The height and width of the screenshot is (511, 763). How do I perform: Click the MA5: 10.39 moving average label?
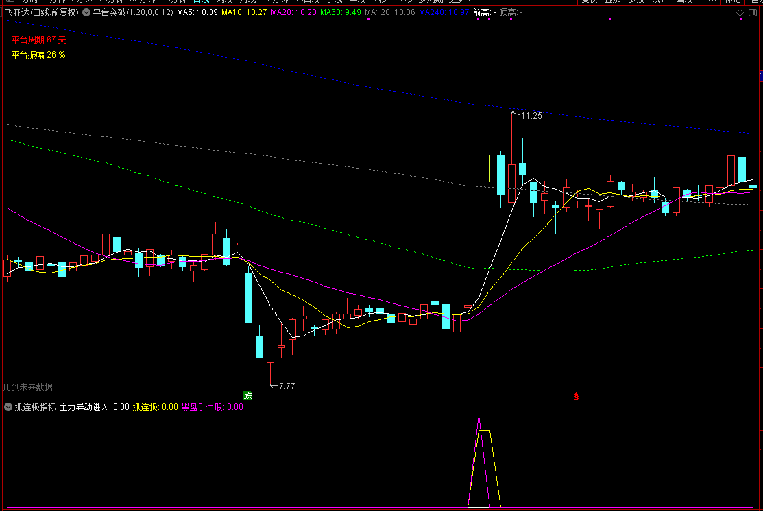pyautogui.click(x=197, y=12)
